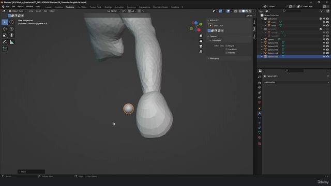The image size is (331, 186).
Task: Open the Edit menu
Action: click(13, 7)
